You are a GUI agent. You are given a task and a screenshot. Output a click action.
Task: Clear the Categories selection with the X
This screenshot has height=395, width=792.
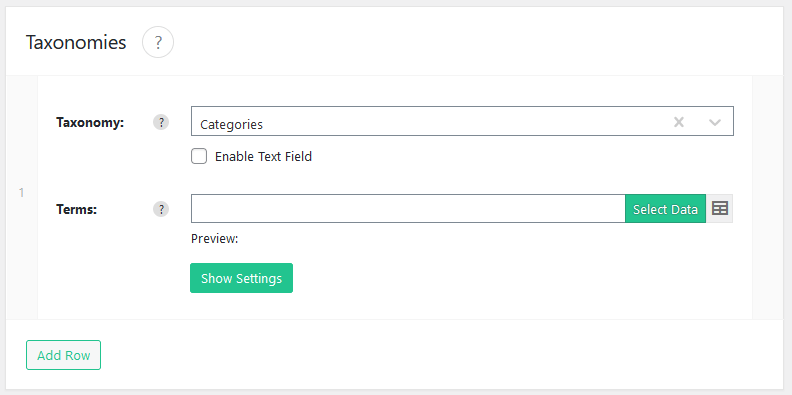click(679, 122)
